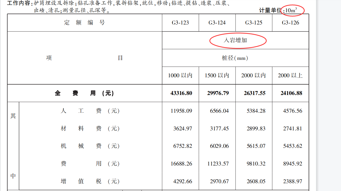Viewport: 341px width, 191px height.
Task: Click the 材料费(元) row label
Action: (x=90, y=129)
